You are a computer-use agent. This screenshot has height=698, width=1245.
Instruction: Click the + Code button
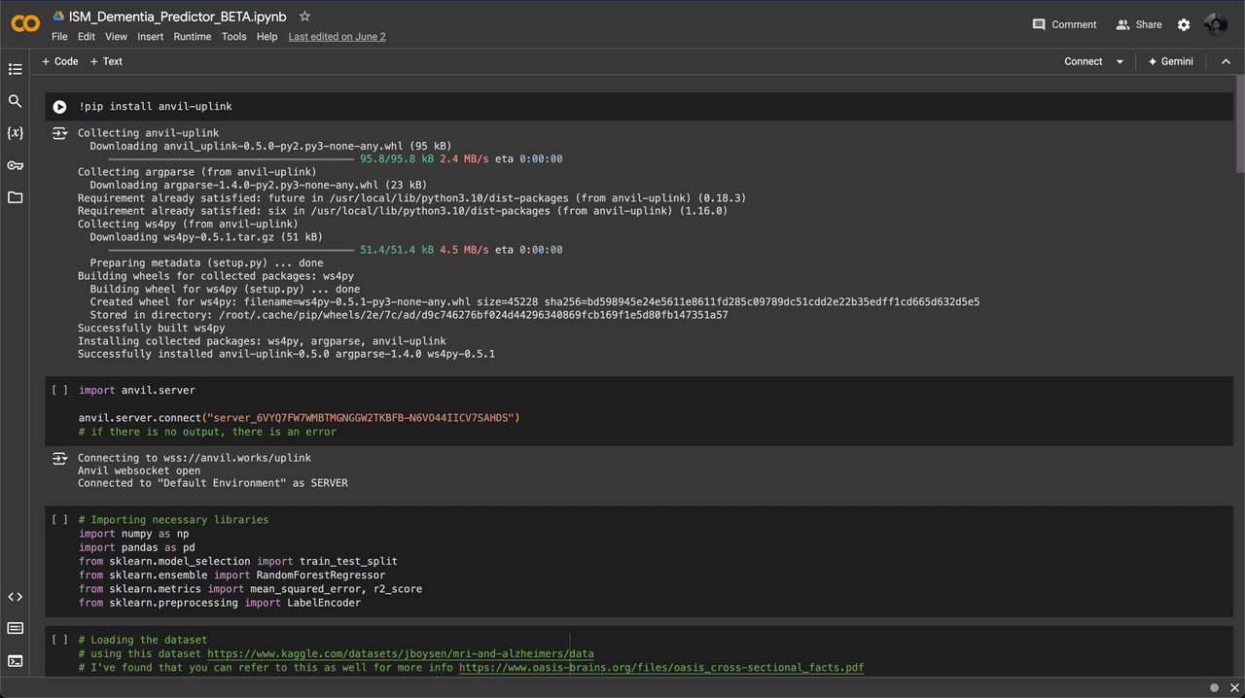pyautogui.click(x=59, y=61)
